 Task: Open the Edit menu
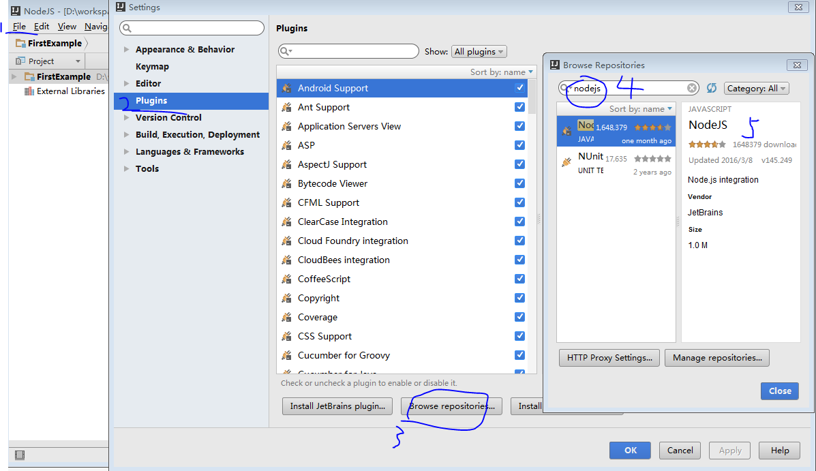click(41, 26)
